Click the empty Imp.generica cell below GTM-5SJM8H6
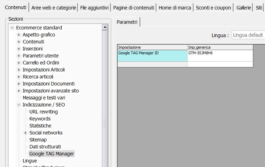 point(220,64)
